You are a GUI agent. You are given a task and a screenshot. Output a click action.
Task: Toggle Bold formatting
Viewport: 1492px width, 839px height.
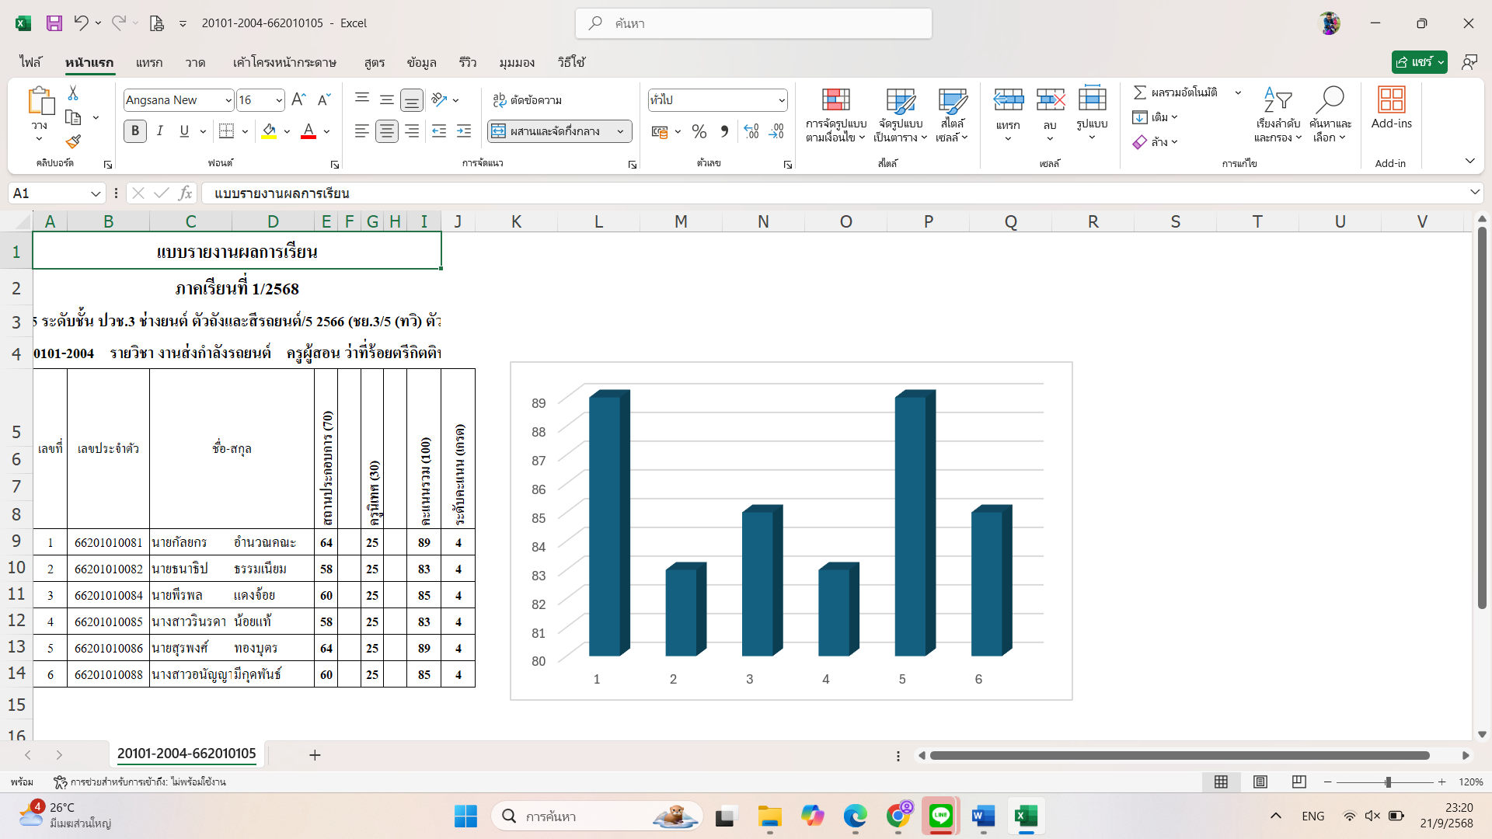pos(135,131)
